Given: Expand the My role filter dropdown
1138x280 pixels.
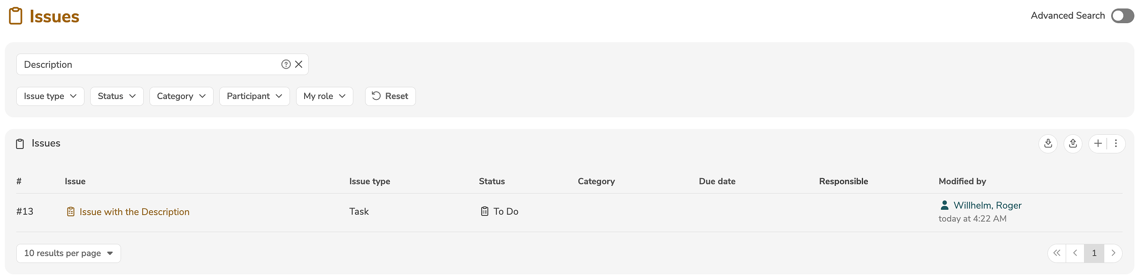Looking at the screenshot, I should pos(325,96).
